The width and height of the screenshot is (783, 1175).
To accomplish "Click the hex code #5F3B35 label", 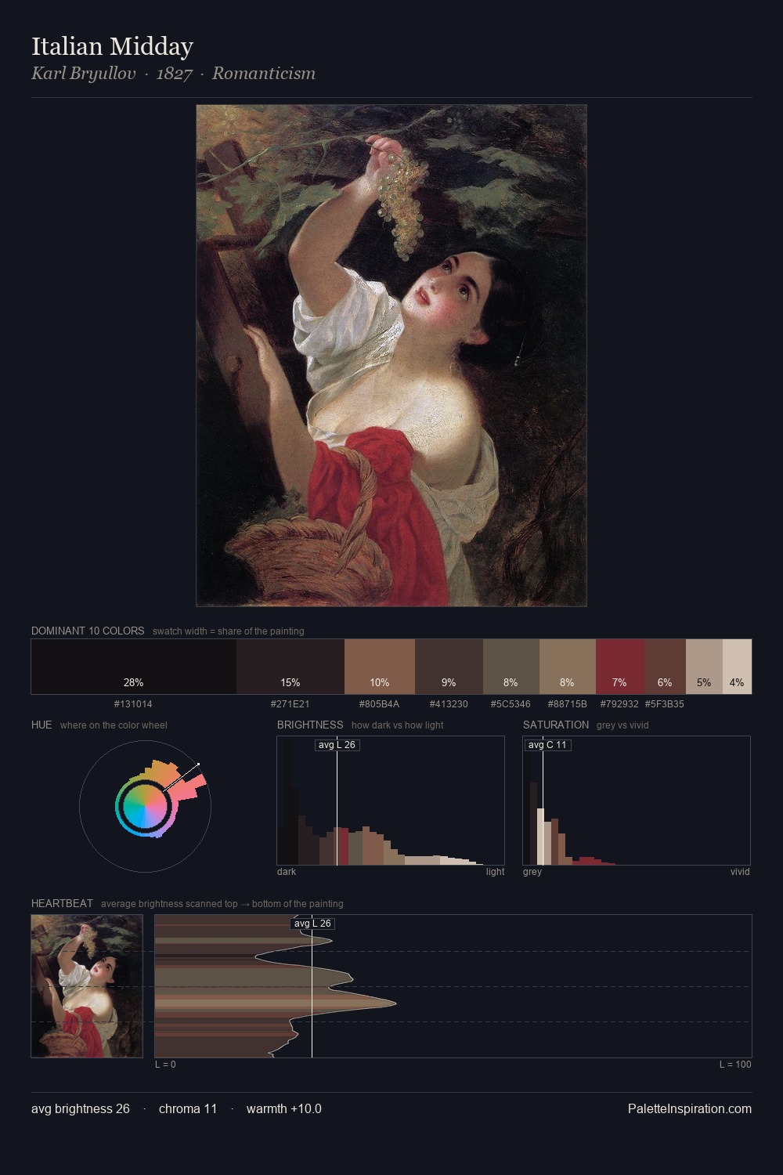I will [x=665, y=704].
